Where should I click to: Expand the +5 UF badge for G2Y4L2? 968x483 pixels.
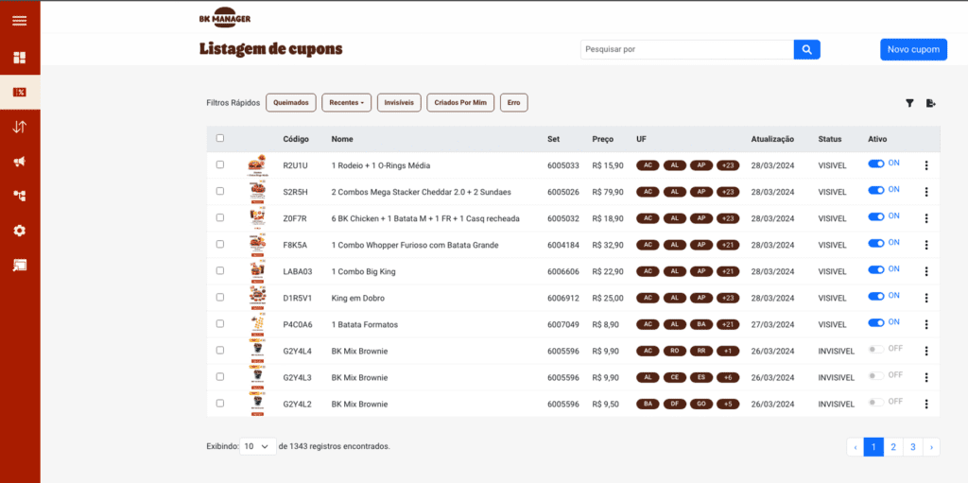[728, 404]
